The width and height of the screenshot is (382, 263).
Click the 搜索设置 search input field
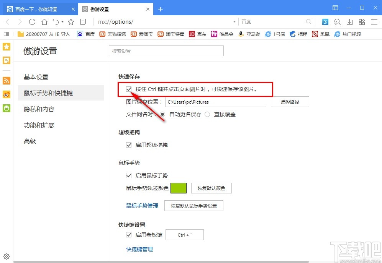click(x=166, y=50)
